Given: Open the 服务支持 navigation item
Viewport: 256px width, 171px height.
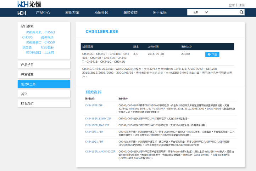Looking at the screenshot, I should pos(130,12).
